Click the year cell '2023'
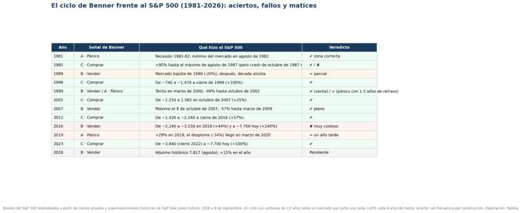 [63, 144]
